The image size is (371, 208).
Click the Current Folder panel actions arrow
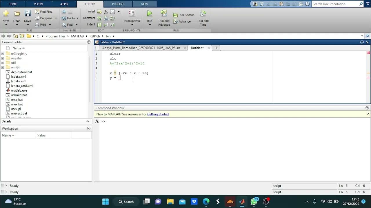pyautogui.click(x=89, y=42)
